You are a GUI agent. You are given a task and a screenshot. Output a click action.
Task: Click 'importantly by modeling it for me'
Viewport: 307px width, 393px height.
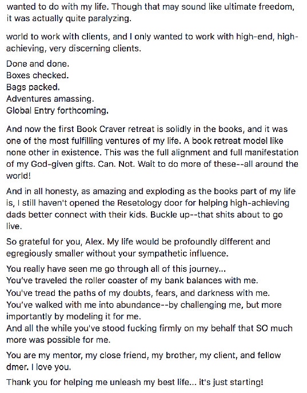pos(74,316)
